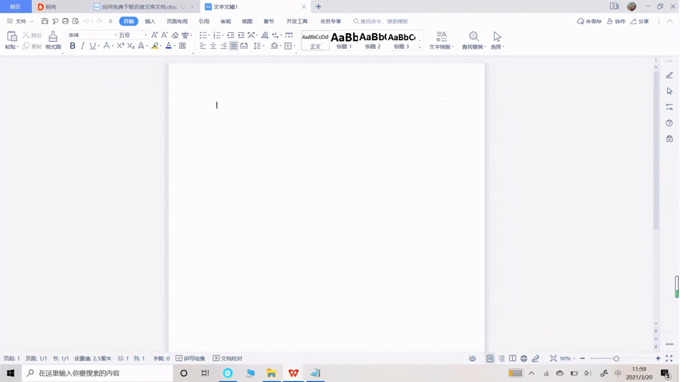
Task: Open the font size dropdown
Action: [133, 35]
